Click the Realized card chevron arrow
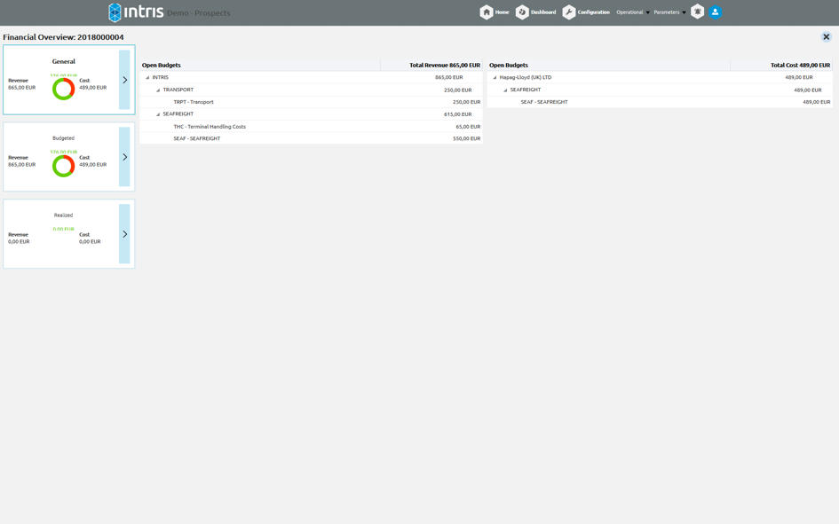 point(124,234)
